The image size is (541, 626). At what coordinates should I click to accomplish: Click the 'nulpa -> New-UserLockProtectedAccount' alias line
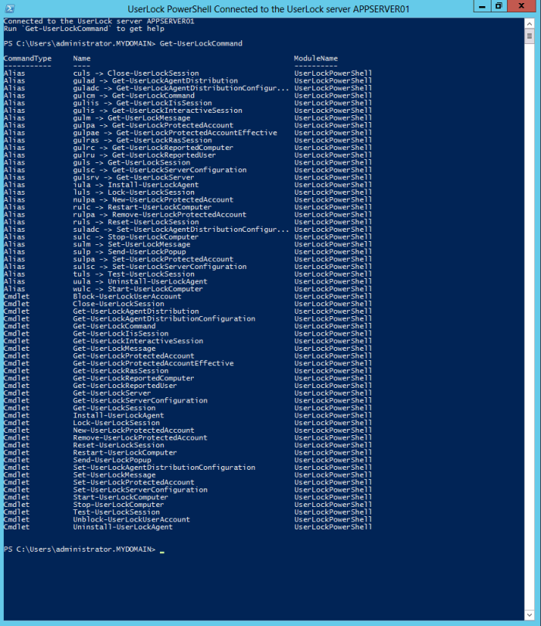[153, 199]
